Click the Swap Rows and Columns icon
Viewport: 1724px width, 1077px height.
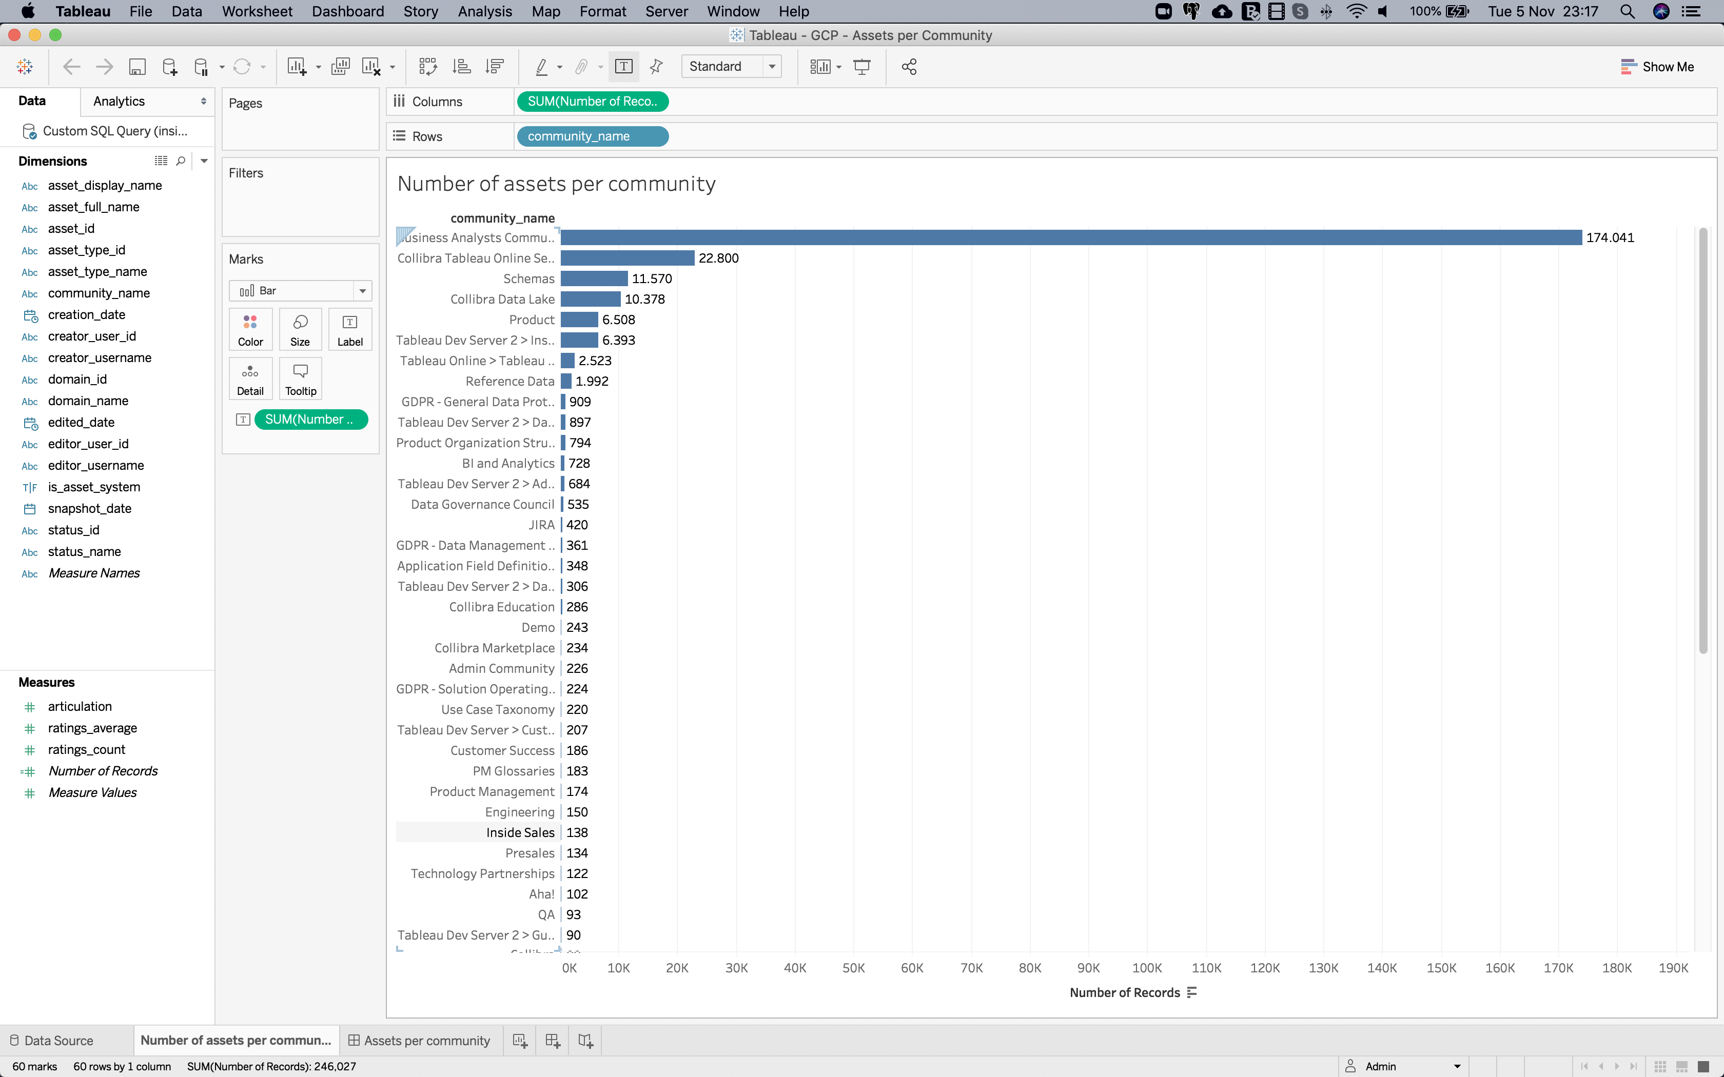tap(427, 66)
